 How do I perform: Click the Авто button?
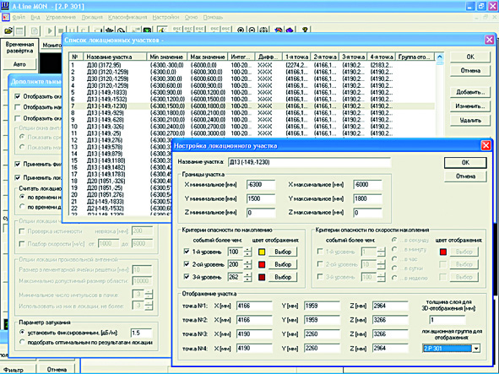pos(19,64)
